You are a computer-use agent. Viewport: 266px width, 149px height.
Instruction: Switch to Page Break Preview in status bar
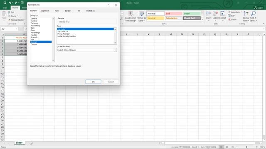pyautogui.click(x=233, y=147)
